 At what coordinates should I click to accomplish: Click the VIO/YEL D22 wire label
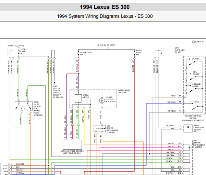click(x=174, y=144)
